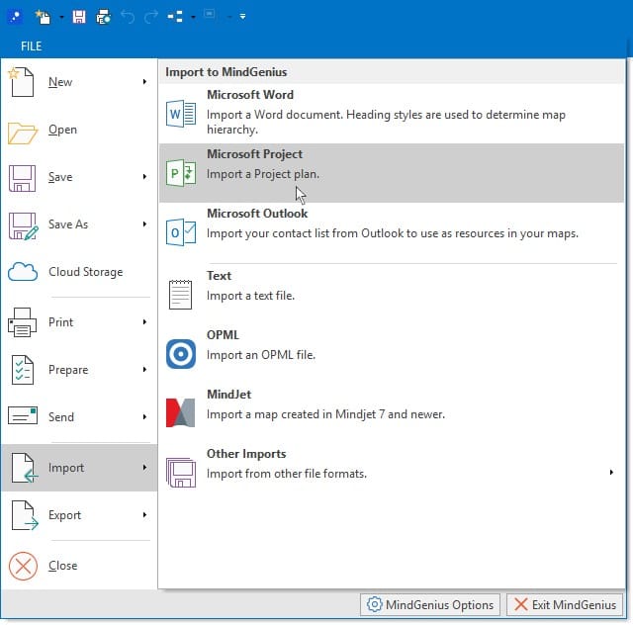Image resolution: width=633 pixels, height=625 pixels.
Task: Select Cloud Storage menu entry
Action: pyautogui.click(x=79, y=272)
